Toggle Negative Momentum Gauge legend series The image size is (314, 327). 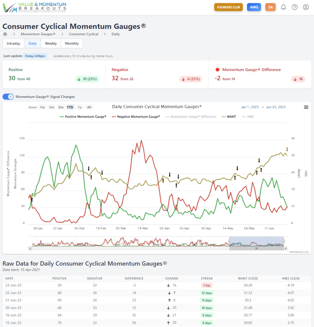(135, 117)
